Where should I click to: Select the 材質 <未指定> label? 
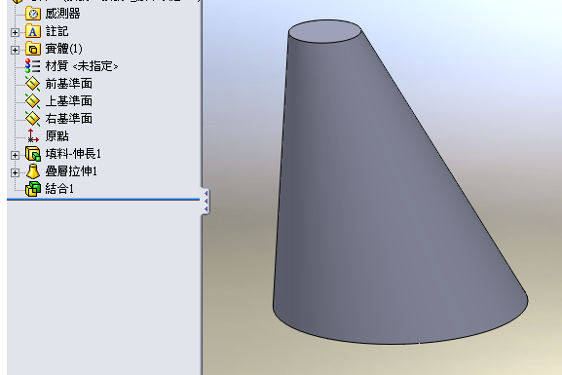[82, 66]
